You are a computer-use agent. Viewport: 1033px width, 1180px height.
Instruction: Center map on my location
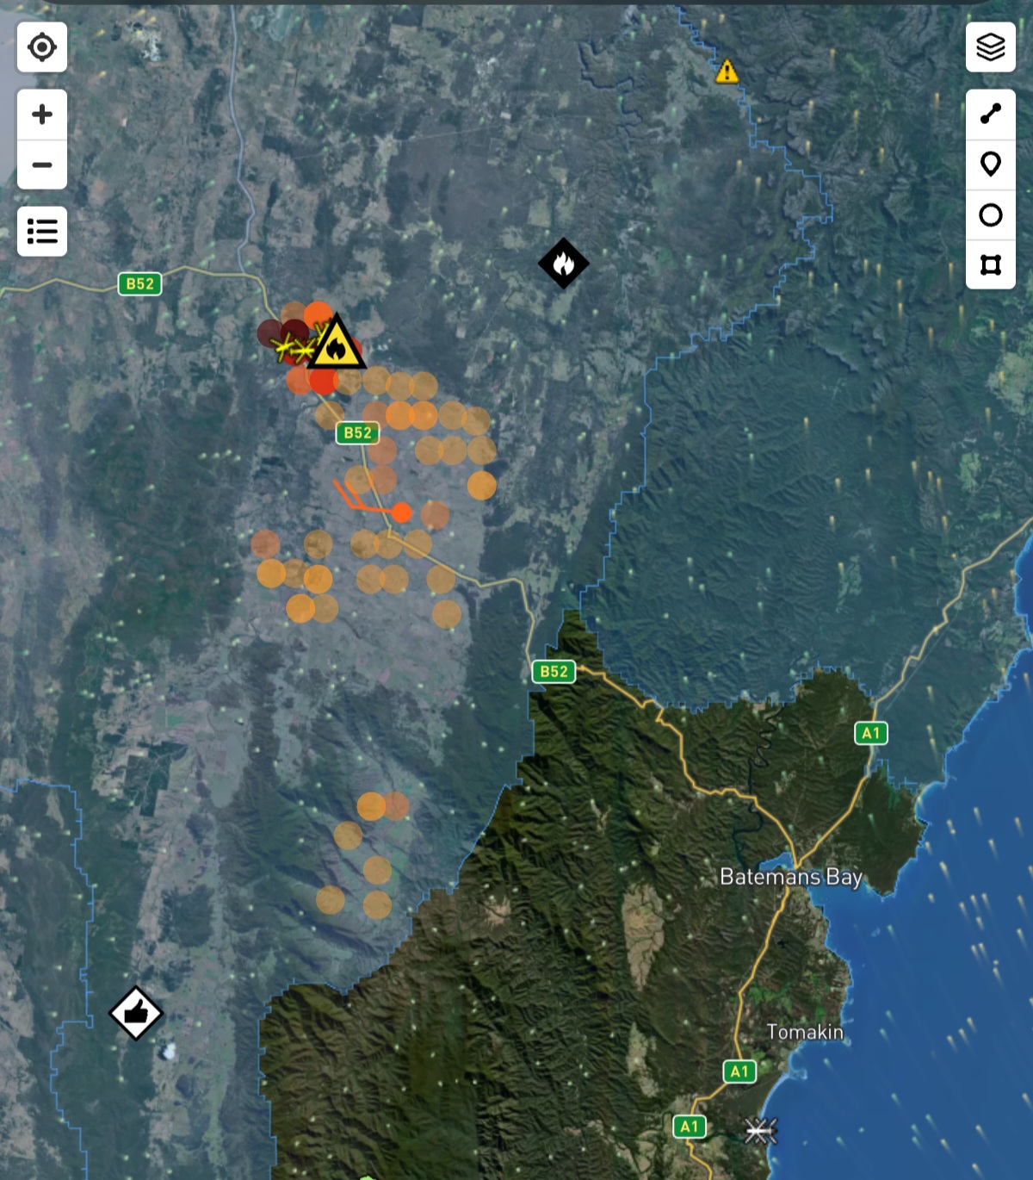pos(42,47)
